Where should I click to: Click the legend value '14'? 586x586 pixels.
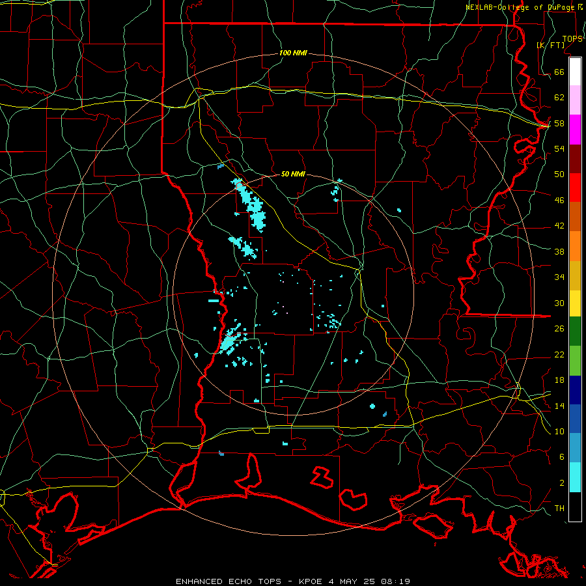[559, 406]
